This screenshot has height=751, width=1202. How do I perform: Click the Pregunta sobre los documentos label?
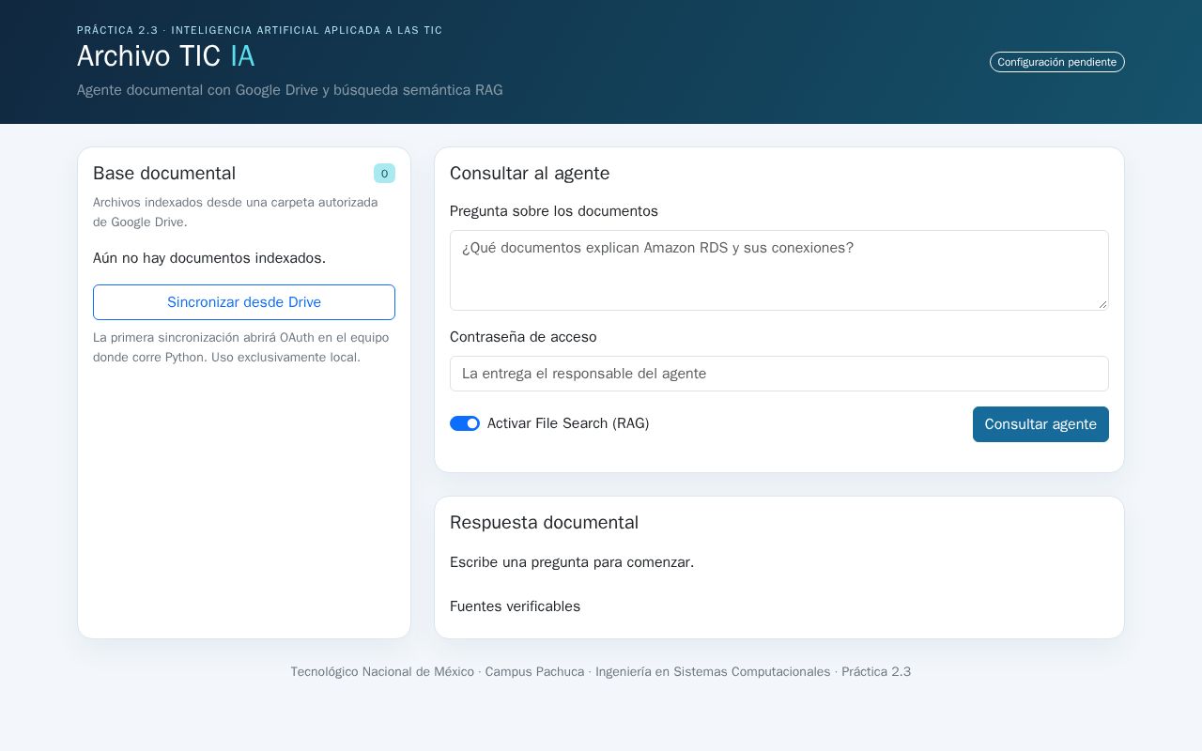pos(554,211)
